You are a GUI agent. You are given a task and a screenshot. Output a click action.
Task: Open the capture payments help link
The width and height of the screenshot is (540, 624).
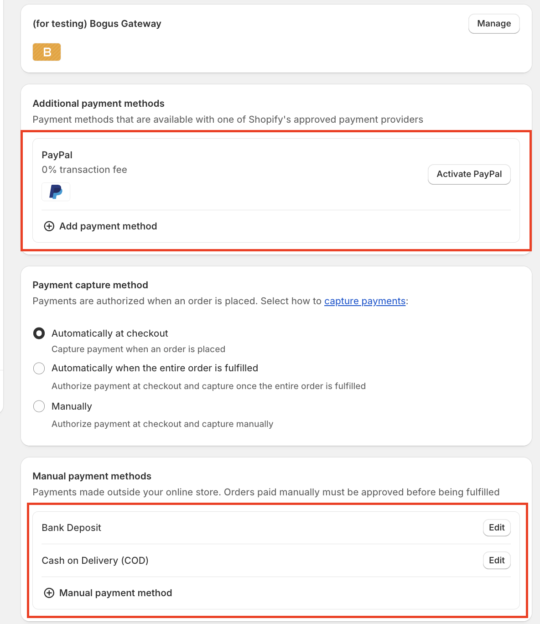[x=364, y=301]
